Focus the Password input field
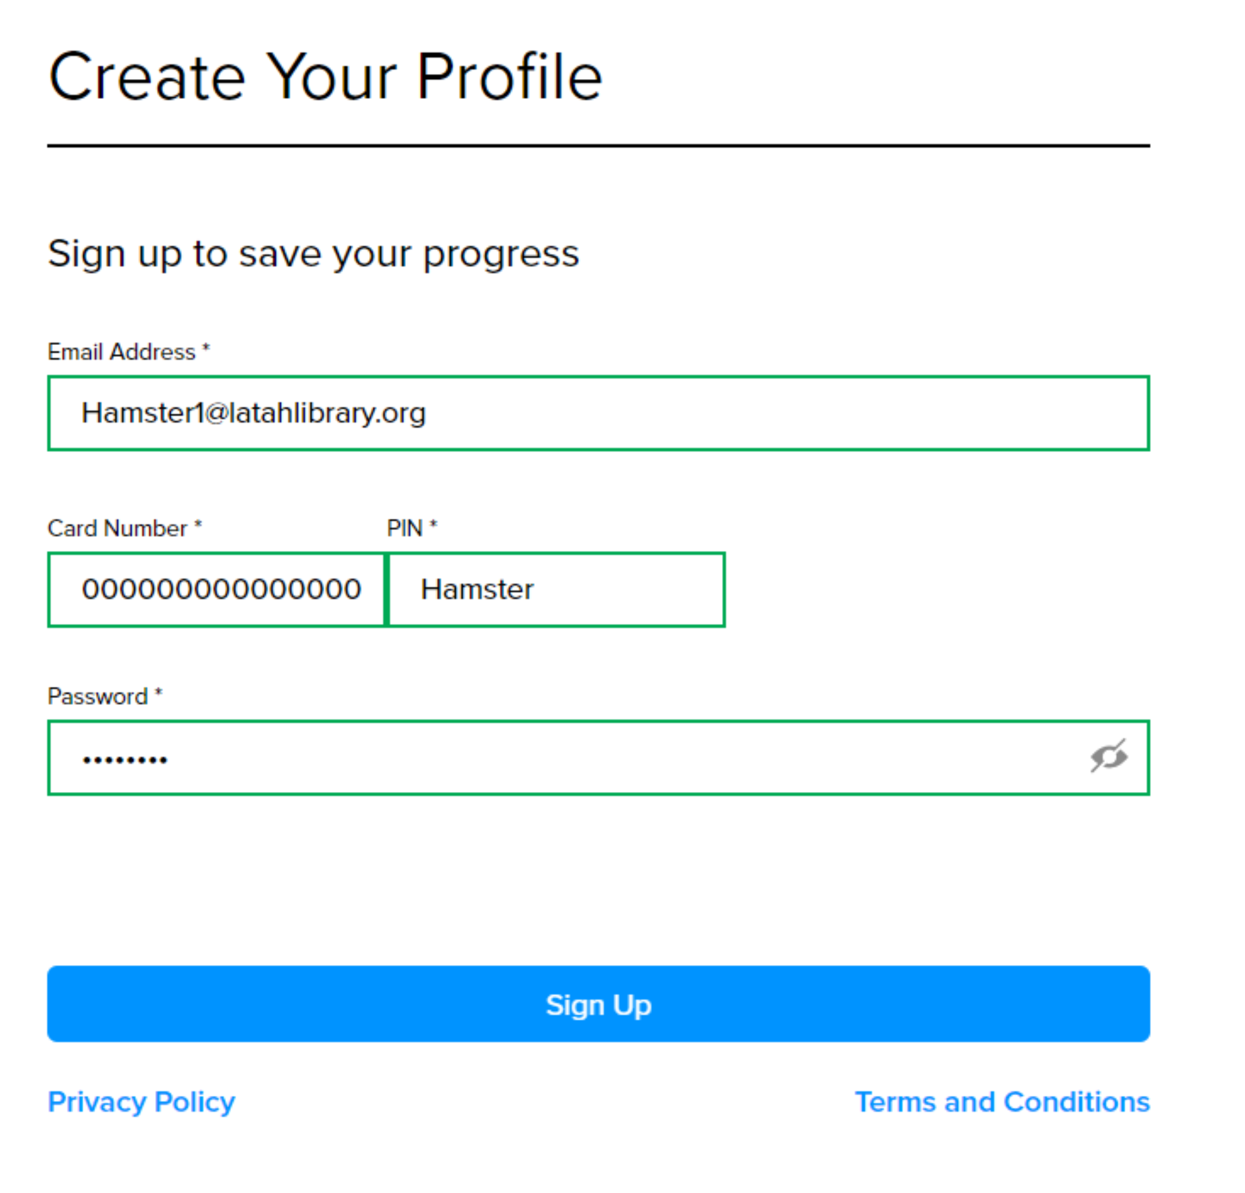This screenshot has height=1193, width=1245. pos(598,757)
